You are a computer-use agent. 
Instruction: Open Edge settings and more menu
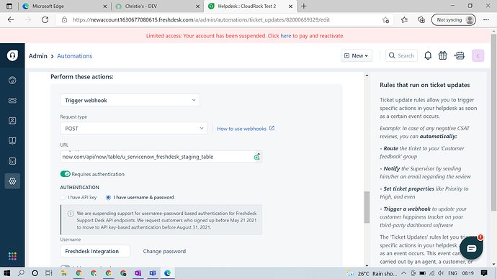(x=486, y=20)
